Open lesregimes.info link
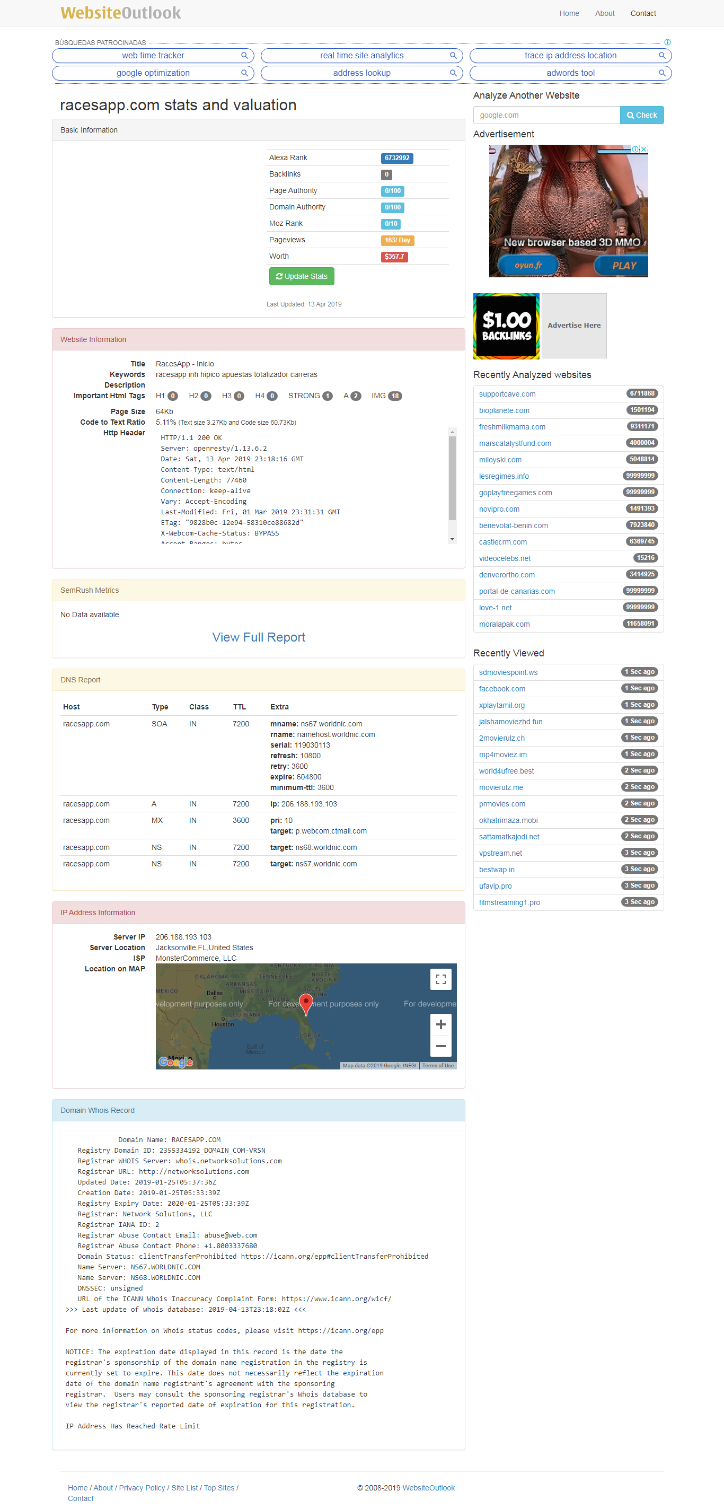The width and height of the screenshot is (724, 1509). [x=504, y=476]
